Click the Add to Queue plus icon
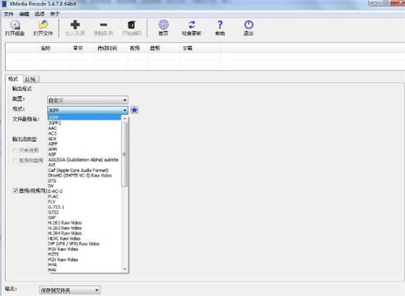This screenshot has width=405, height=296. coord(75,25)
